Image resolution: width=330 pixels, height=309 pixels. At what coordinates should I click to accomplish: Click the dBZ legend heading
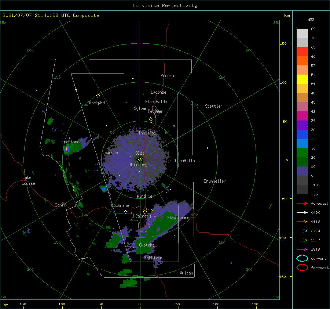point(311,19)
